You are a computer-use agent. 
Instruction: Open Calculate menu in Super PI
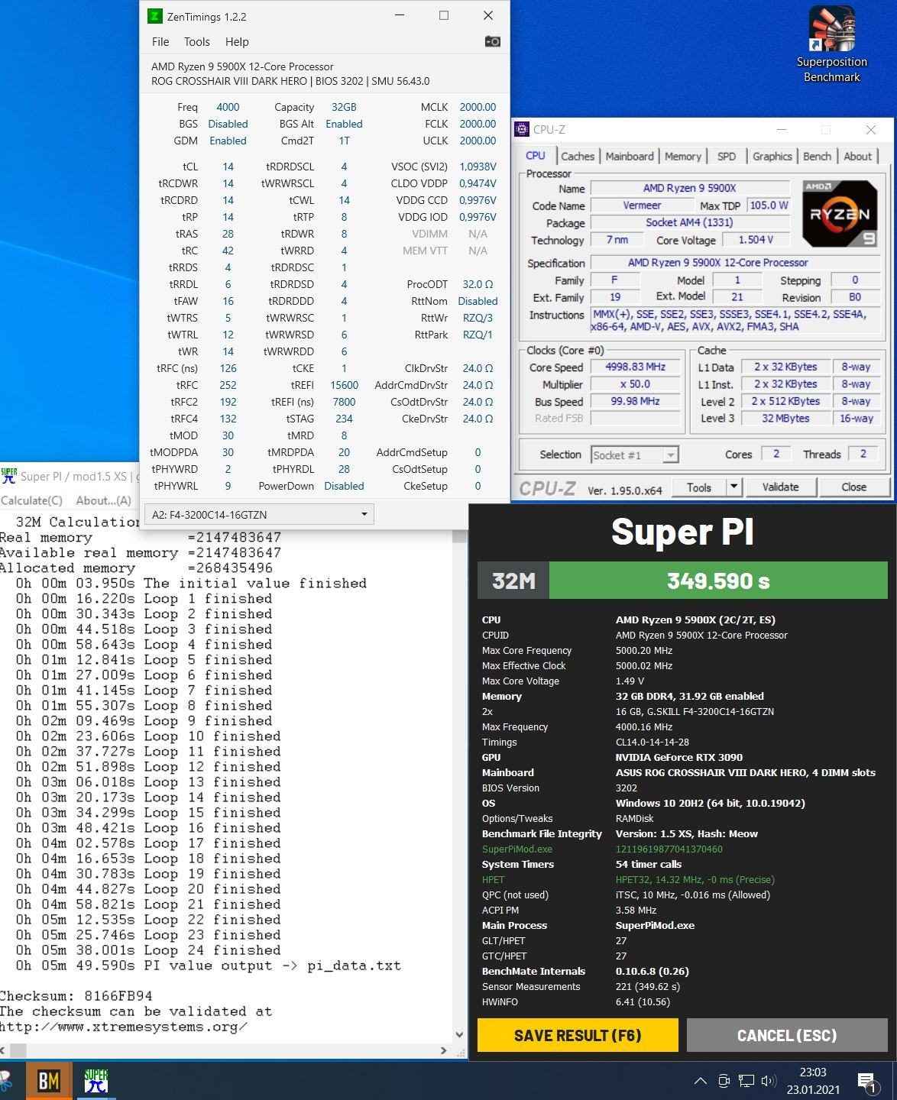pos(31,500)
